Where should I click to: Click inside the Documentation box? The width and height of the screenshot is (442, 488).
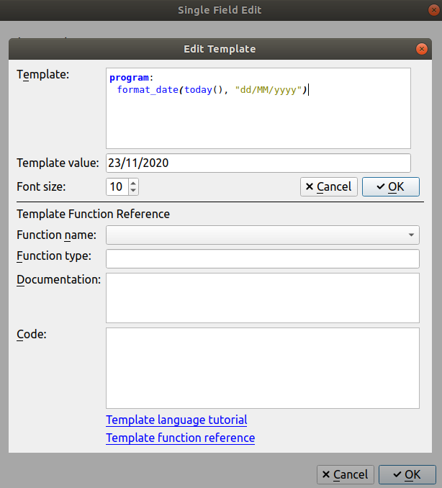click(262, 297)
